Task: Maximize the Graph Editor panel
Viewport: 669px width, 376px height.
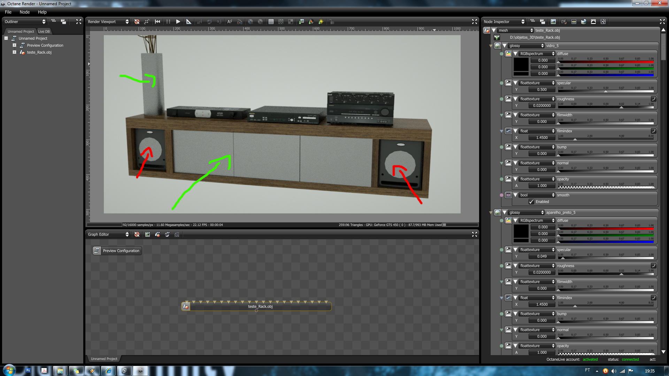Action: [474, 234]
